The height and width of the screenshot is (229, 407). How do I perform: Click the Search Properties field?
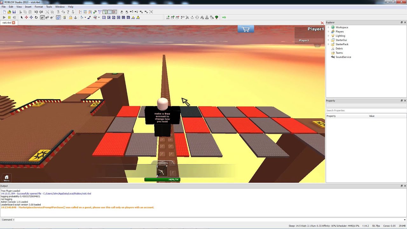pyautogui.click(x=366, y=110)
